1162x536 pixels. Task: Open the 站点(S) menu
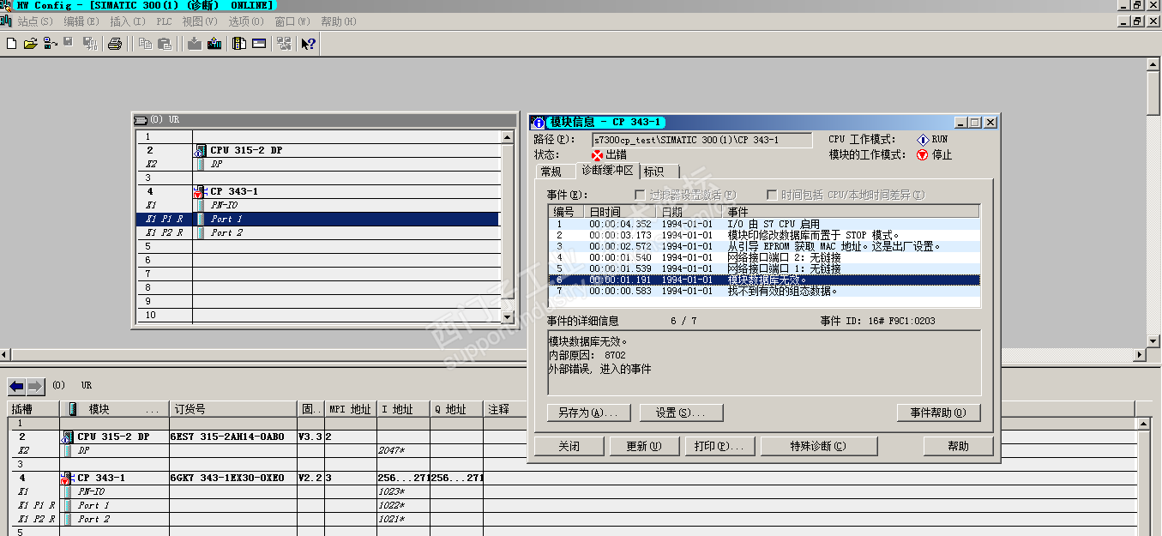(35, 21)
